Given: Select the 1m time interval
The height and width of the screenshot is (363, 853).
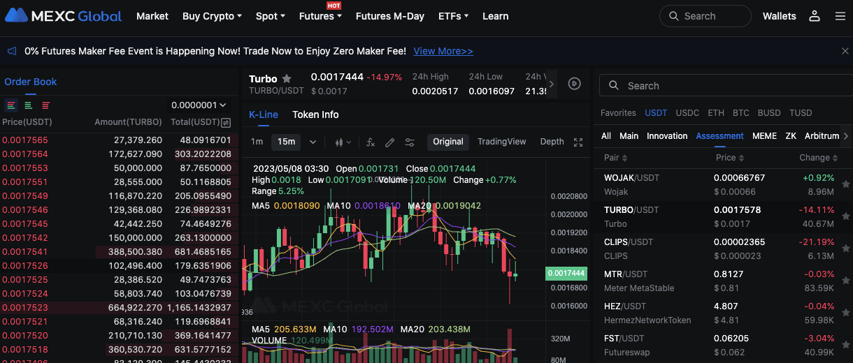Looking at the screenshot, I should 257,142.
